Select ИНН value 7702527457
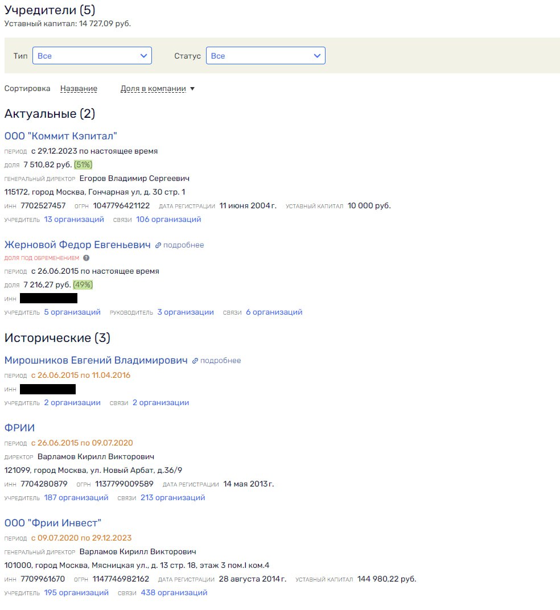This screenshot has width=560, height=610. (43, 206)
